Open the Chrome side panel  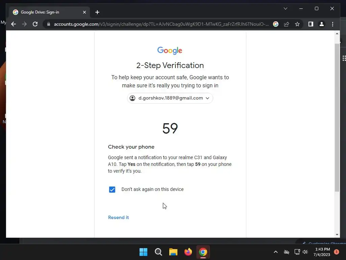tap(311, 24)
